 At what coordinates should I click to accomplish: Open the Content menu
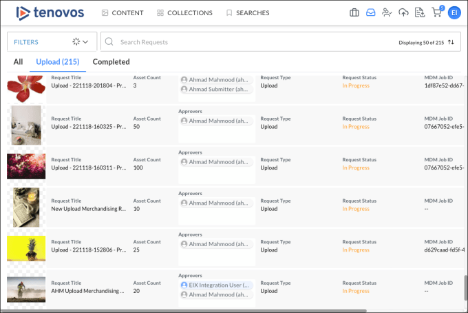click(x=122, y=12)
